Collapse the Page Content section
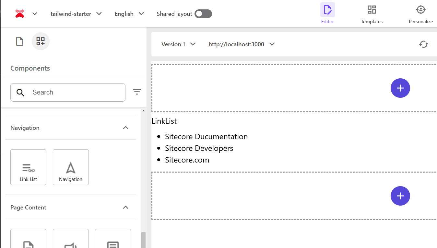Viewport: 437px width, 248px height. pyautogui.click(x=126, y=208)
